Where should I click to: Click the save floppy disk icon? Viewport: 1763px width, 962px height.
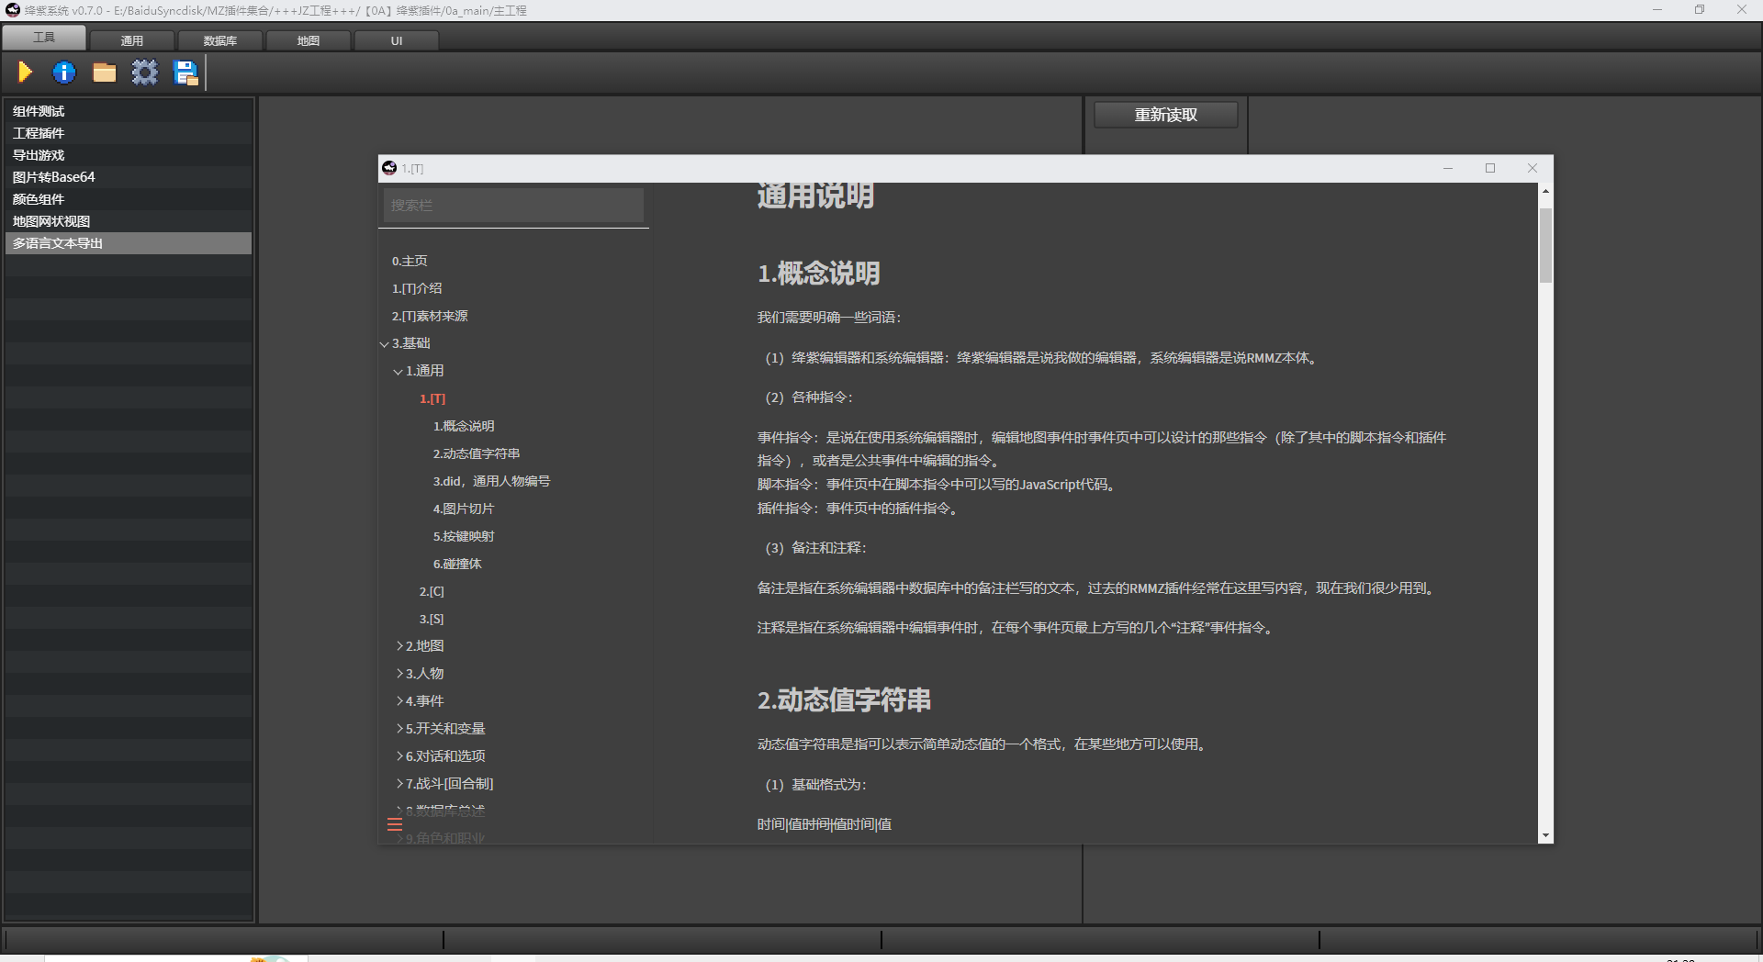point(185,73)
